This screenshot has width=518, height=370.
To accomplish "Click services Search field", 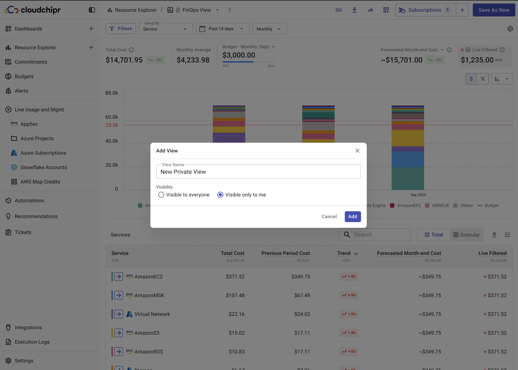I will point(375,235).
